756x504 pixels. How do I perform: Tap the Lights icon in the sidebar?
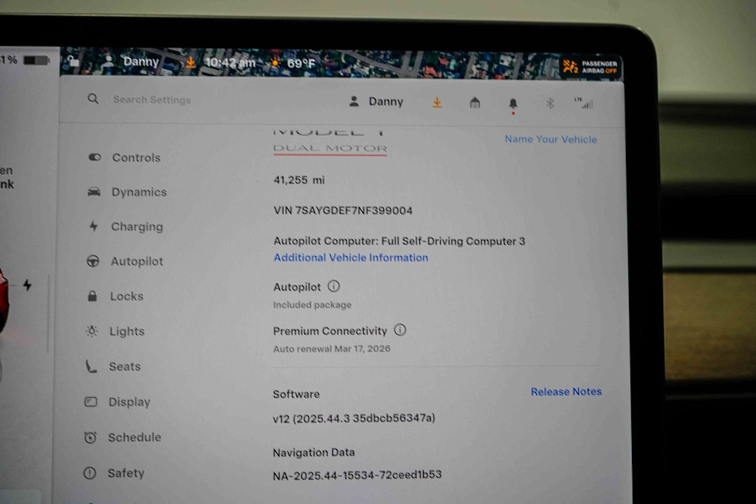[x=93, y=331]
